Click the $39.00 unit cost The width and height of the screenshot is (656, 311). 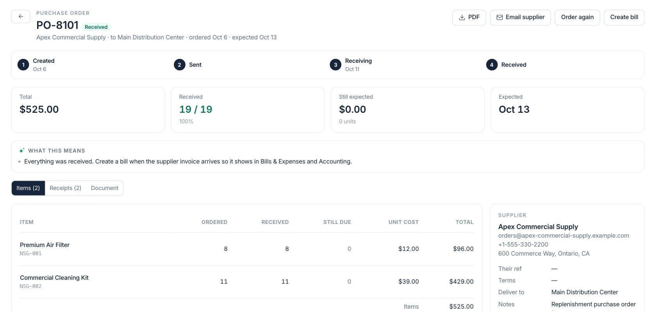[408, 282]
